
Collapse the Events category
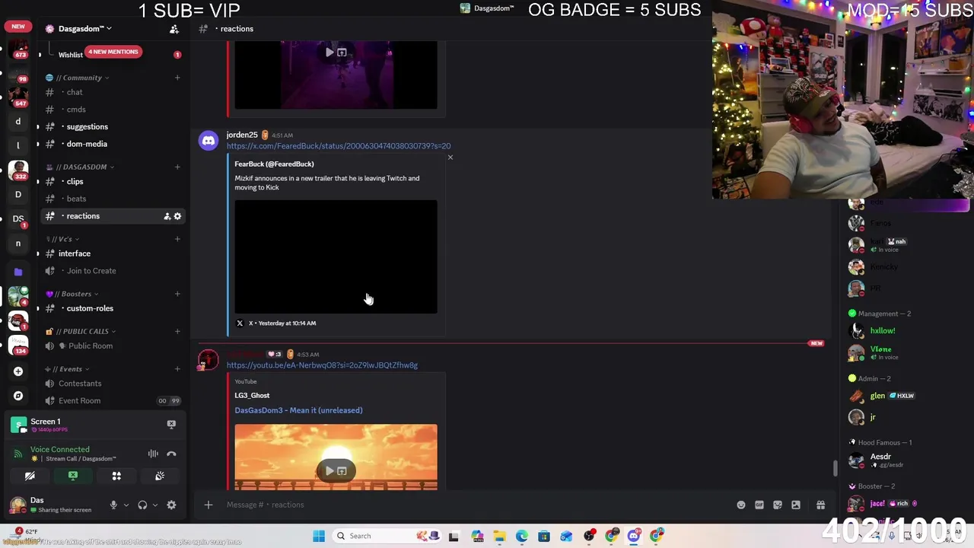click(x=72, y=369)
